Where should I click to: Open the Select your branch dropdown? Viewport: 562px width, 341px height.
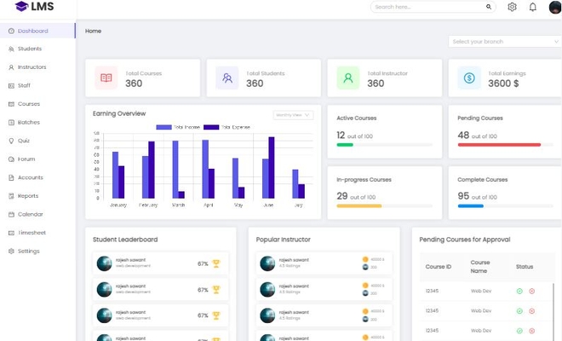click(503, 41)
